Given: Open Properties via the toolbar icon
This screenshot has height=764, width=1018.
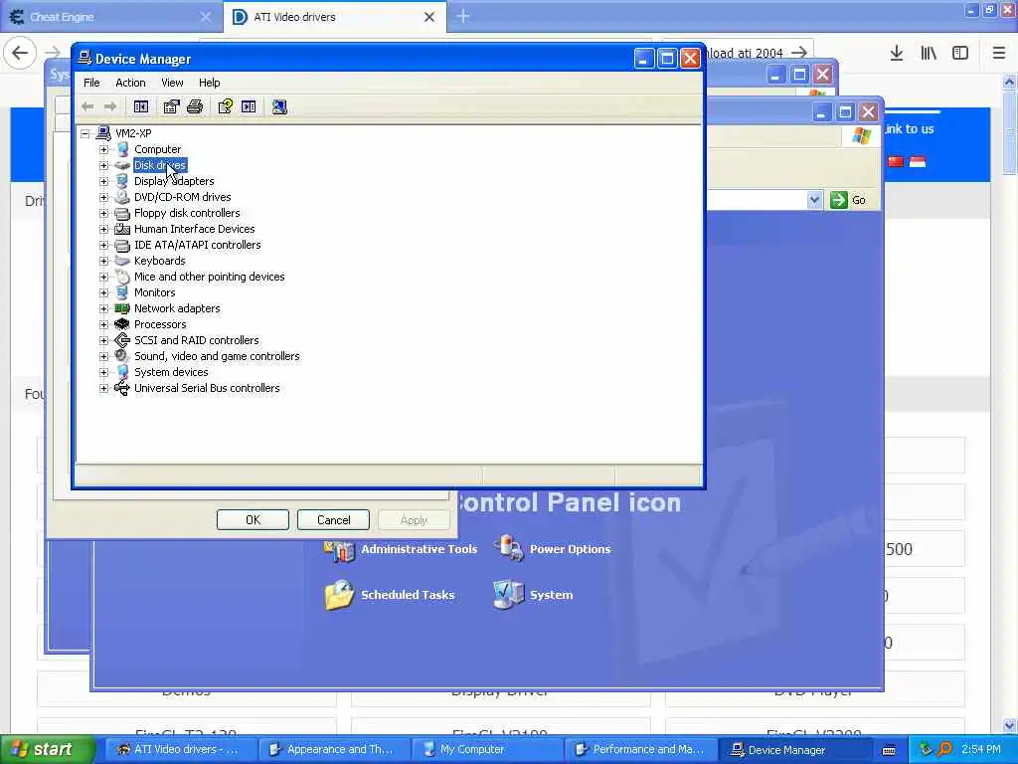Looking at the screenshot, I should tap(171, 107).
